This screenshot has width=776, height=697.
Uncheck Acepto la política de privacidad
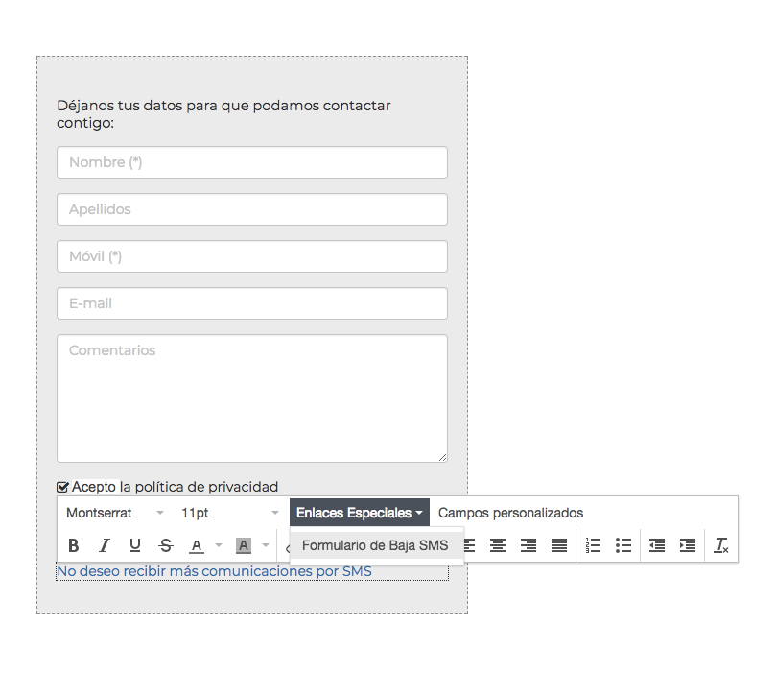click(x=62, y=487)
